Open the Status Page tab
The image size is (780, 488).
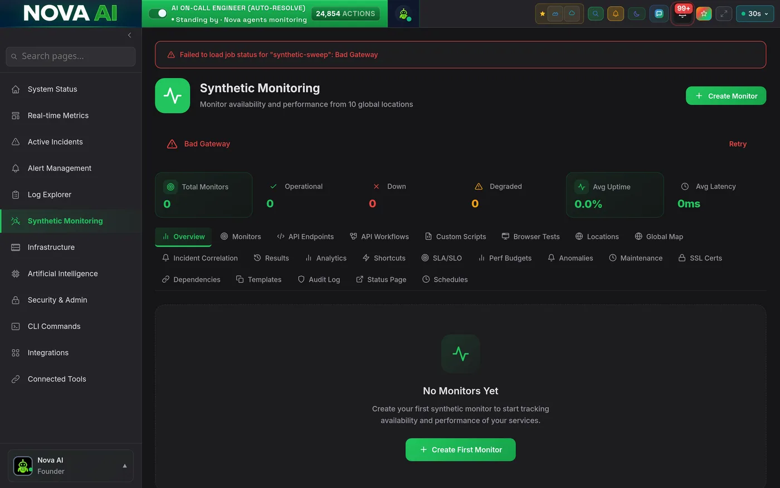tap(381, 279)
